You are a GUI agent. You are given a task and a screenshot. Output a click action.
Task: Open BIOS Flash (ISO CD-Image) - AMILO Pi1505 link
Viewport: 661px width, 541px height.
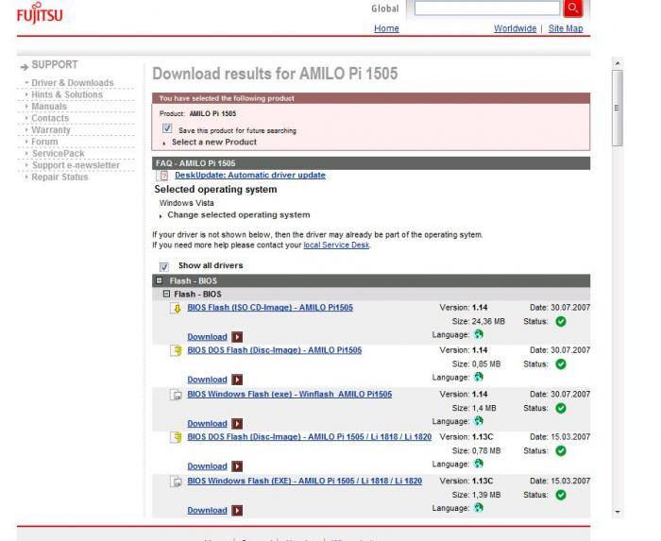(x=270, y=308)
